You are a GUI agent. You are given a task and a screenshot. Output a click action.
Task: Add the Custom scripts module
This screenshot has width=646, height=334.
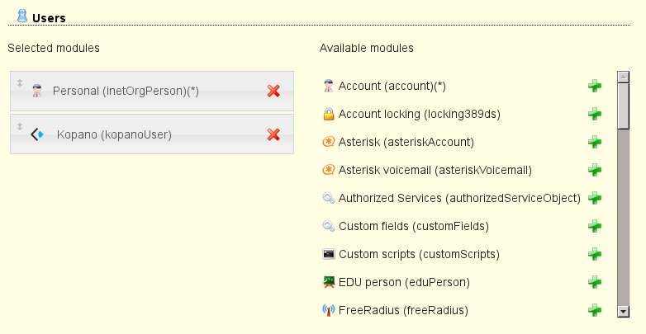[x=594, y=254]
